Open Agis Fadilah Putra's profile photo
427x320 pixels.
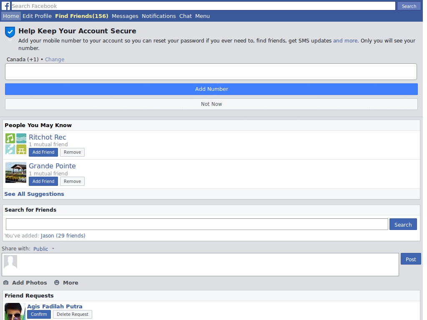[15, 311]
